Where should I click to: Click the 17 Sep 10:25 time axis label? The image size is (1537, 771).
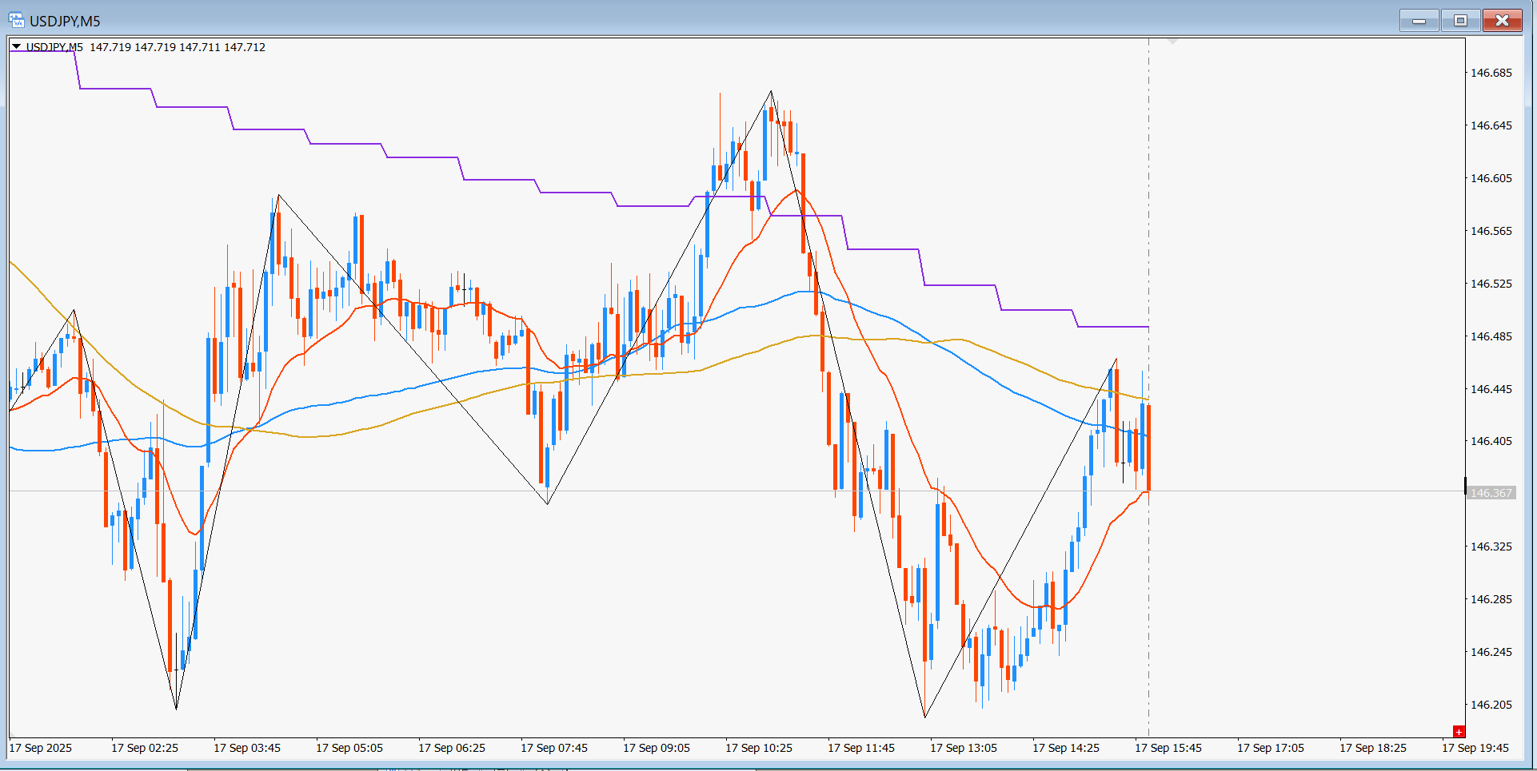pos(759,748)
